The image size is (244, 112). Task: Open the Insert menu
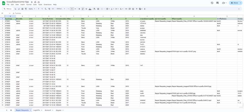point(23,5)
